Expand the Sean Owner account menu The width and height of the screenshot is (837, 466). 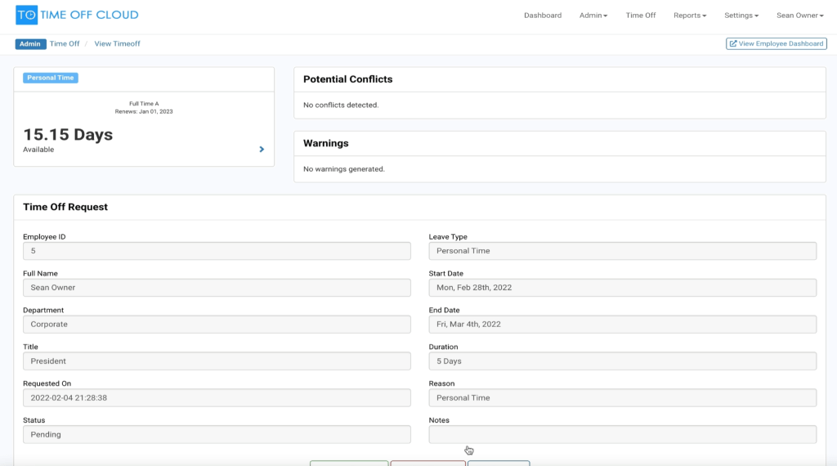[x=800, y=16]
